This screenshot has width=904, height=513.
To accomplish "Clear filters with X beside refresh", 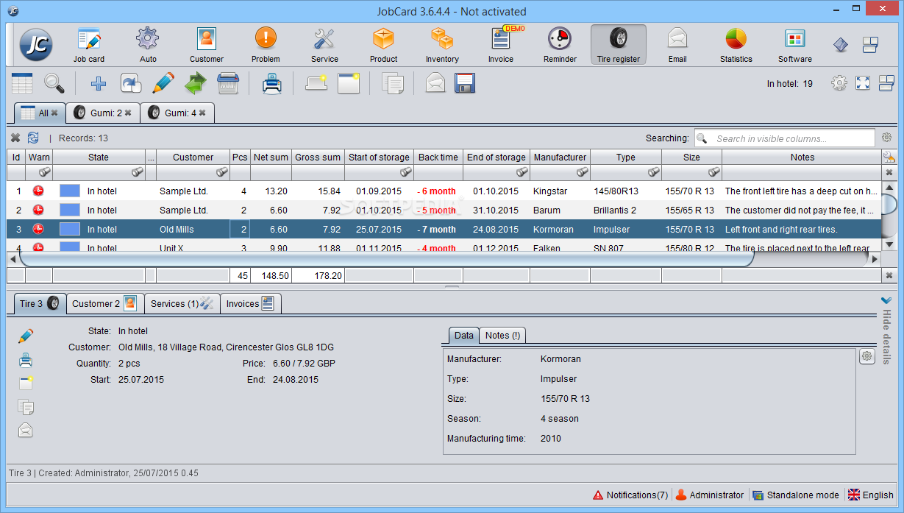I will [15, 138].
